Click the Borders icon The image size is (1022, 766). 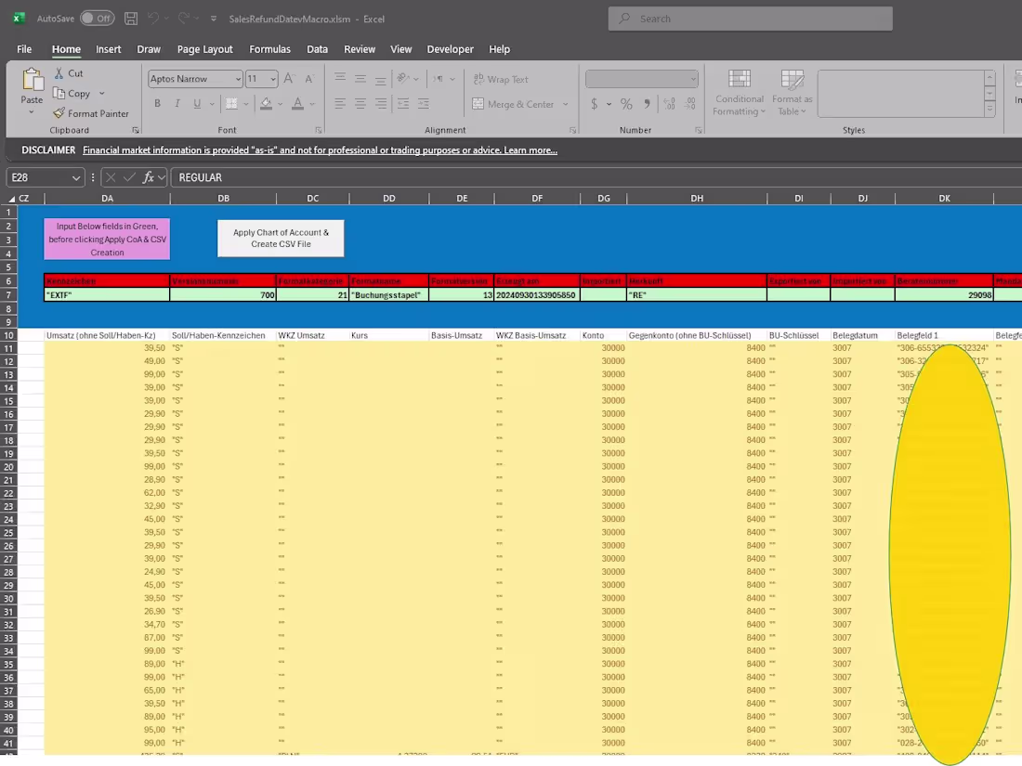coord(231,104)
